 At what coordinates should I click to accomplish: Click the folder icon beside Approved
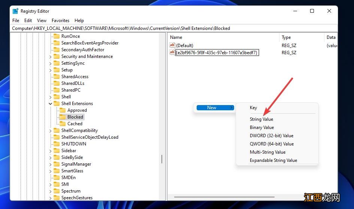[x=63, y=110]
